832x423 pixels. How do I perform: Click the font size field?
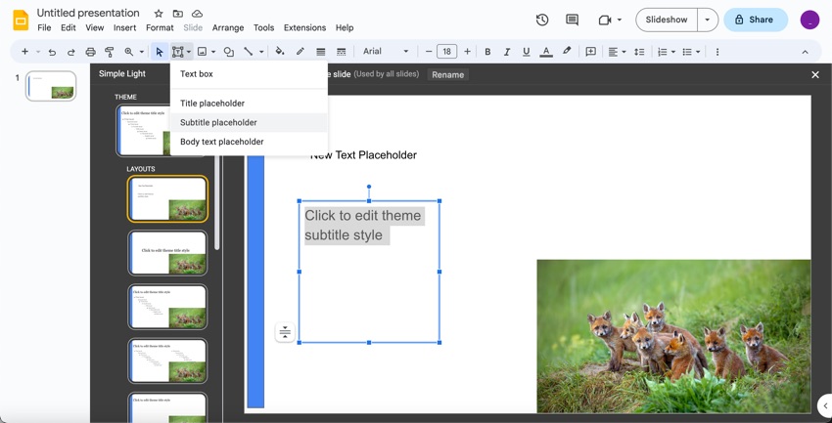pos(446,52)
